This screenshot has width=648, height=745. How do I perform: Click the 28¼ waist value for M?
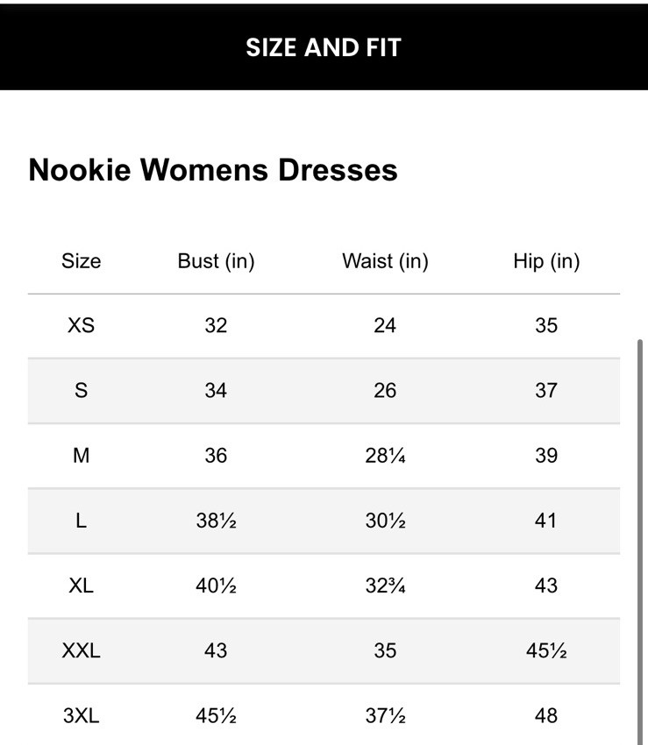[385, 455]
